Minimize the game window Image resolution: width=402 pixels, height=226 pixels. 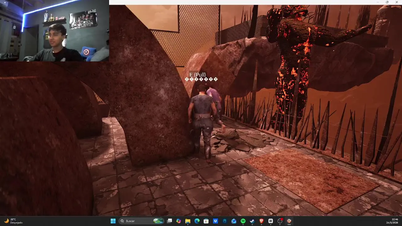pos(378,2)
